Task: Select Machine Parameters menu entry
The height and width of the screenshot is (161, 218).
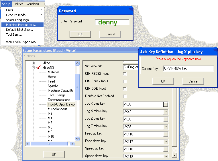Action: tap(22, 25)
